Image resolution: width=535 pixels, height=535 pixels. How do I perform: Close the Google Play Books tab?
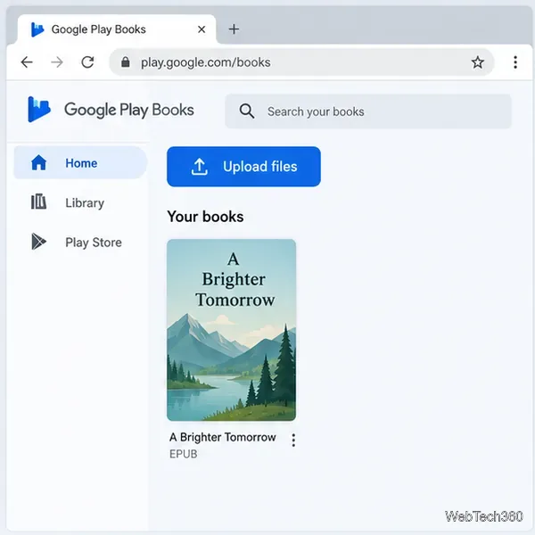[202, 29]
